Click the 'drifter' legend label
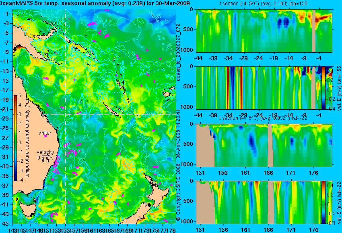 [x=45, y=133]
